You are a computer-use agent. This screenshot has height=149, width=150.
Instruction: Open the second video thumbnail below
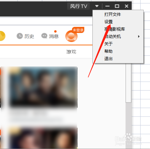coord(43,138)
